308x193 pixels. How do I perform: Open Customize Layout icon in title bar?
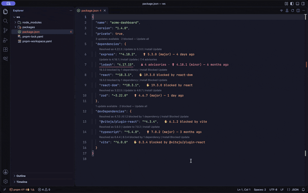click(286, 4)
